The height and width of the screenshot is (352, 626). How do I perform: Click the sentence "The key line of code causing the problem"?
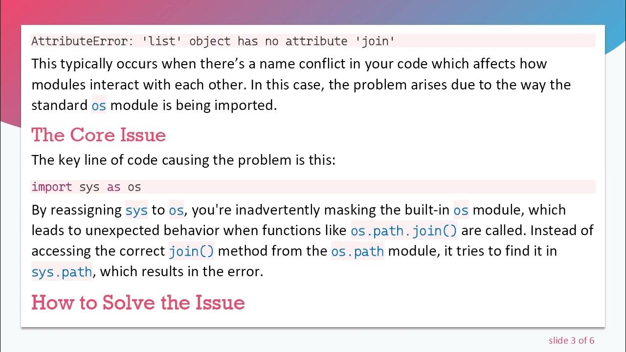183,160
